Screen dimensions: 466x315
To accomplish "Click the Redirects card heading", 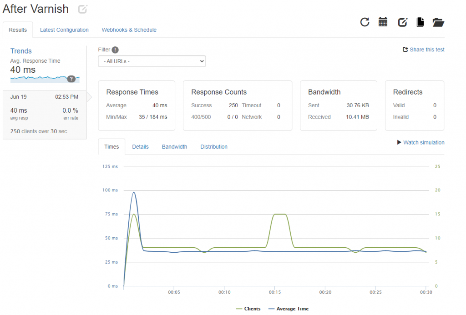I will click(408, 92).
